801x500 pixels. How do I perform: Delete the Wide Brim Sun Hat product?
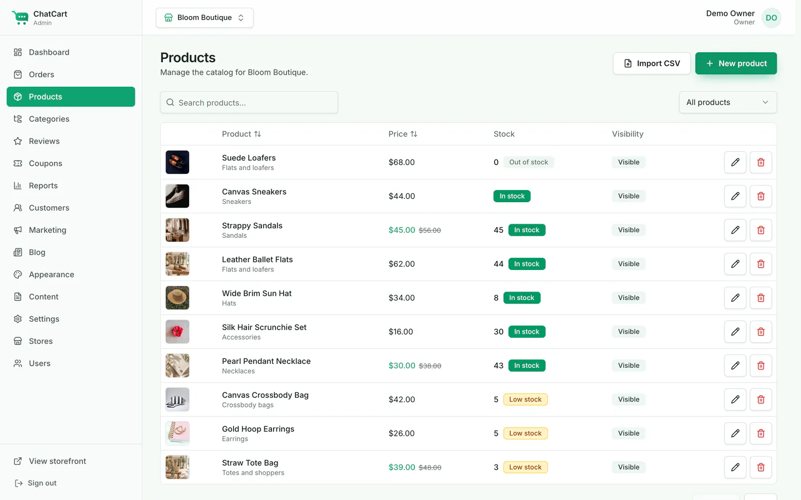coord(760,298)
